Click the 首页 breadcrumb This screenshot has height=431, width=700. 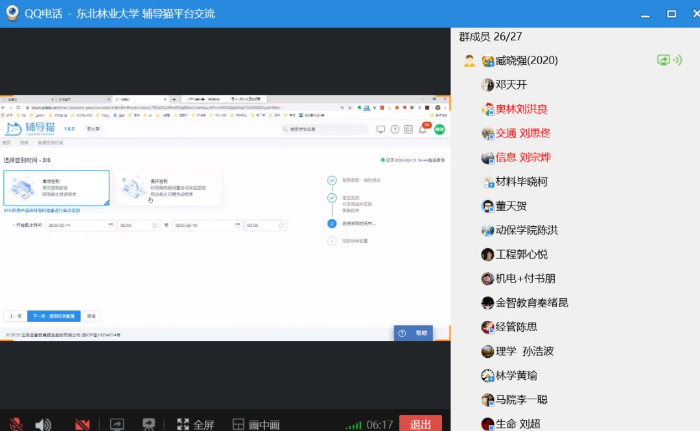click(x=6, y=143)
